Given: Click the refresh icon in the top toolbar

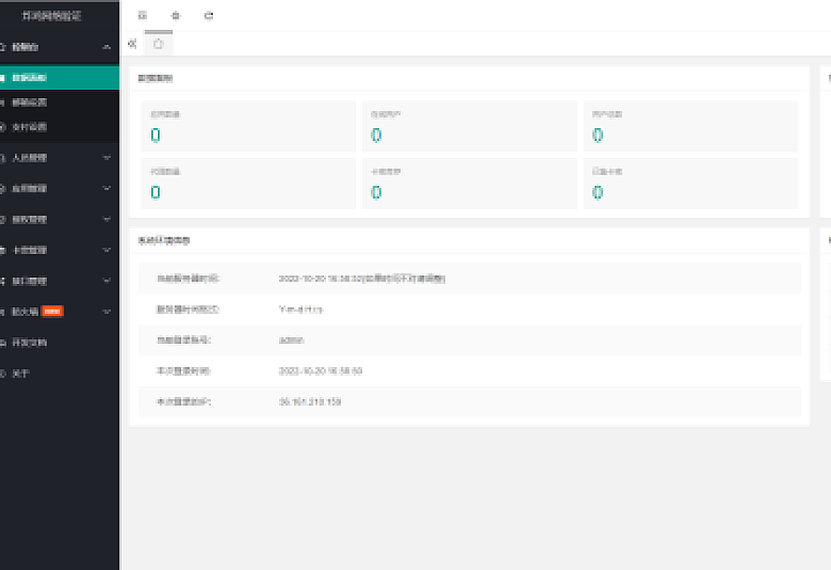Looking at the screenshot, I should tap(208, 16).
